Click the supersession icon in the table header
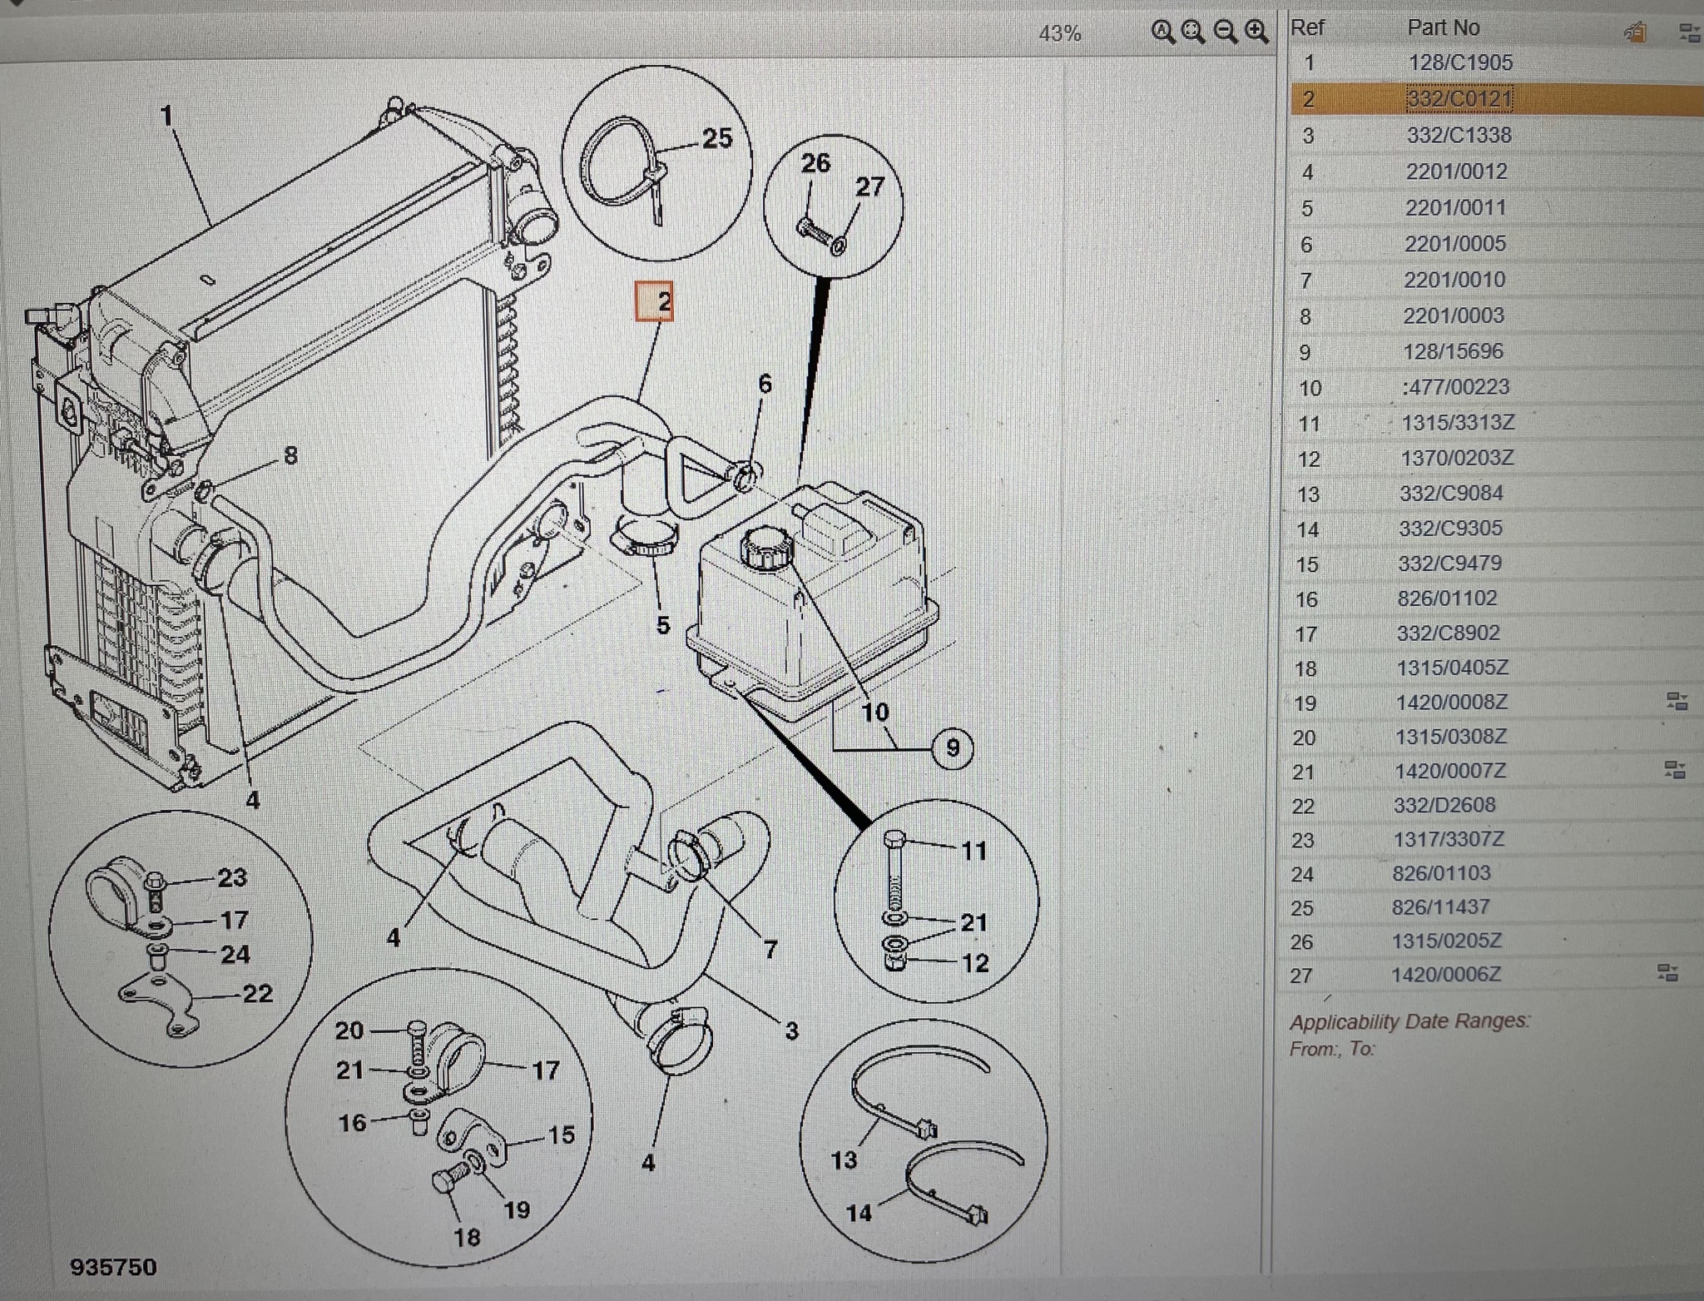Viewport: 1704px width, 1301px height. point(1688,33)
